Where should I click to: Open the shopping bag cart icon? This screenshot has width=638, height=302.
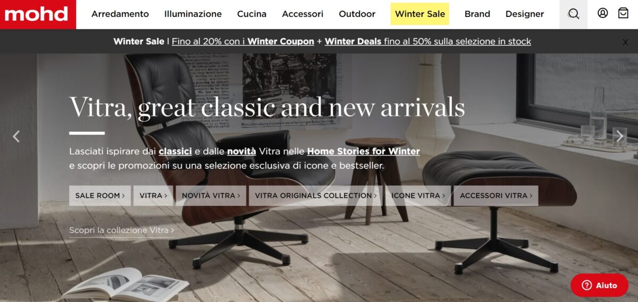[x=623, y=13]
